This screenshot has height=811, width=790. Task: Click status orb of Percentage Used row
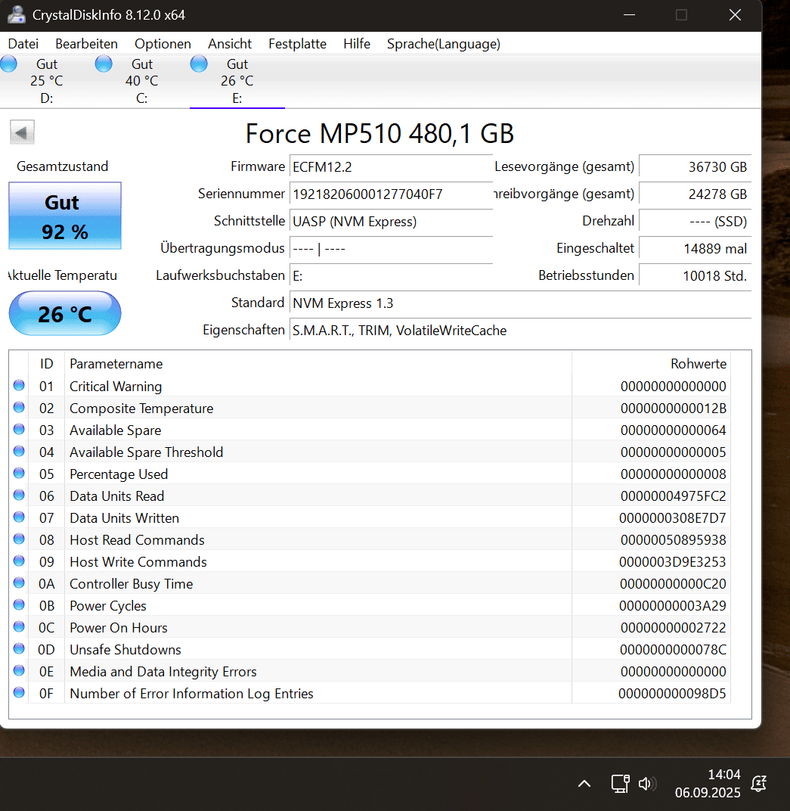tap(19, 473)
